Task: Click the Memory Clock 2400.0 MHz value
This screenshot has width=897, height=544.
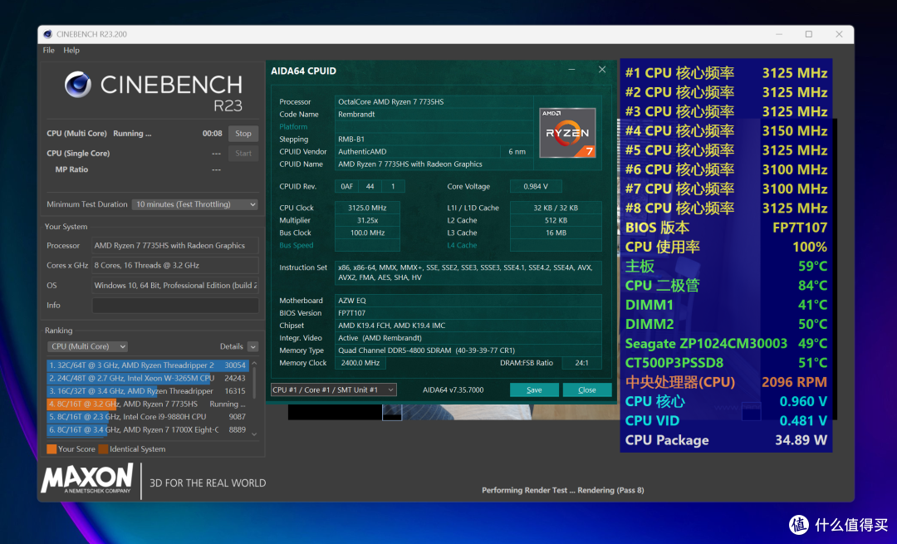Action: [360, 363]
